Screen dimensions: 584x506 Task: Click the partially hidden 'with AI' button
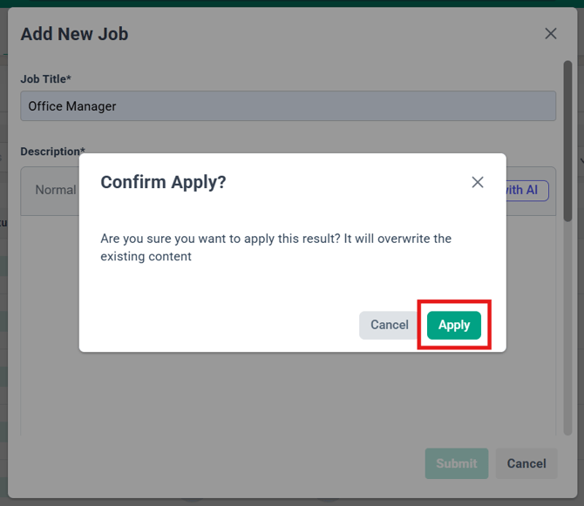click(527, 190)
